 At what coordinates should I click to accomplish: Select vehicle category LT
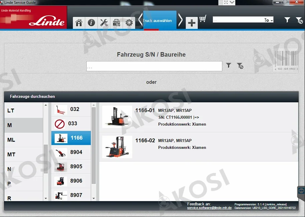(x=24, y=111)
